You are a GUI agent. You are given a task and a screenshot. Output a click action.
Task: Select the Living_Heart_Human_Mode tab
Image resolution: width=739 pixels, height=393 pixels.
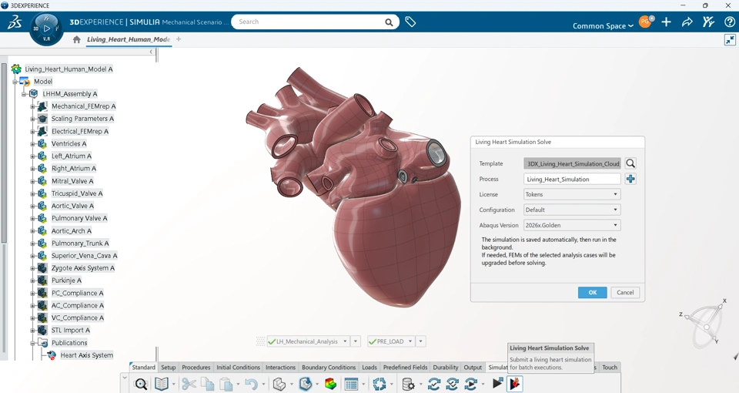(x=129, y=39)
